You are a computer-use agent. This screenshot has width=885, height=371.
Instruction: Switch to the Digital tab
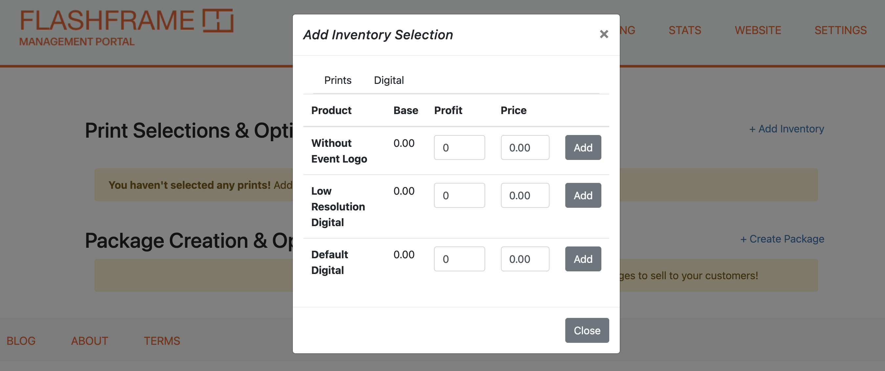click(x=389, y=80)
